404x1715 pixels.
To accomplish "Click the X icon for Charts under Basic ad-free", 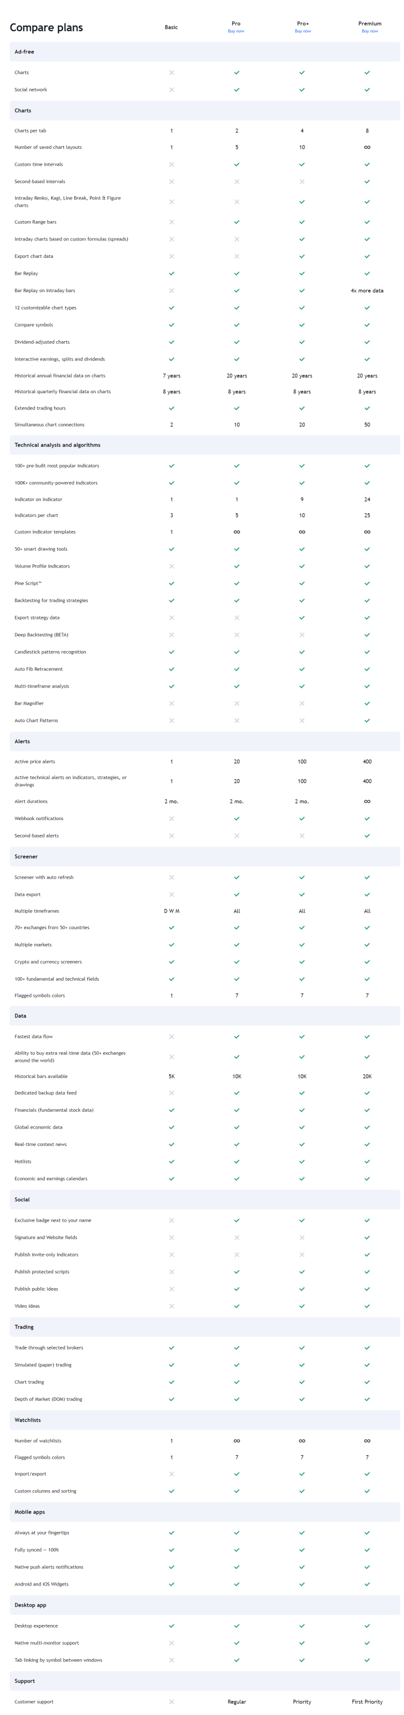I will click(171, 72).
